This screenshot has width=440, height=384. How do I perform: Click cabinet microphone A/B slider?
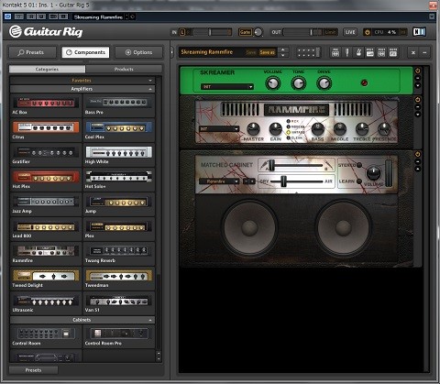point(271,165)
